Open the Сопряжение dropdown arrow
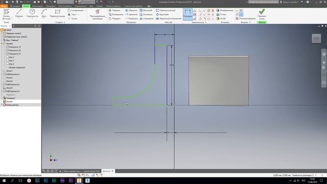 (85, 10)
